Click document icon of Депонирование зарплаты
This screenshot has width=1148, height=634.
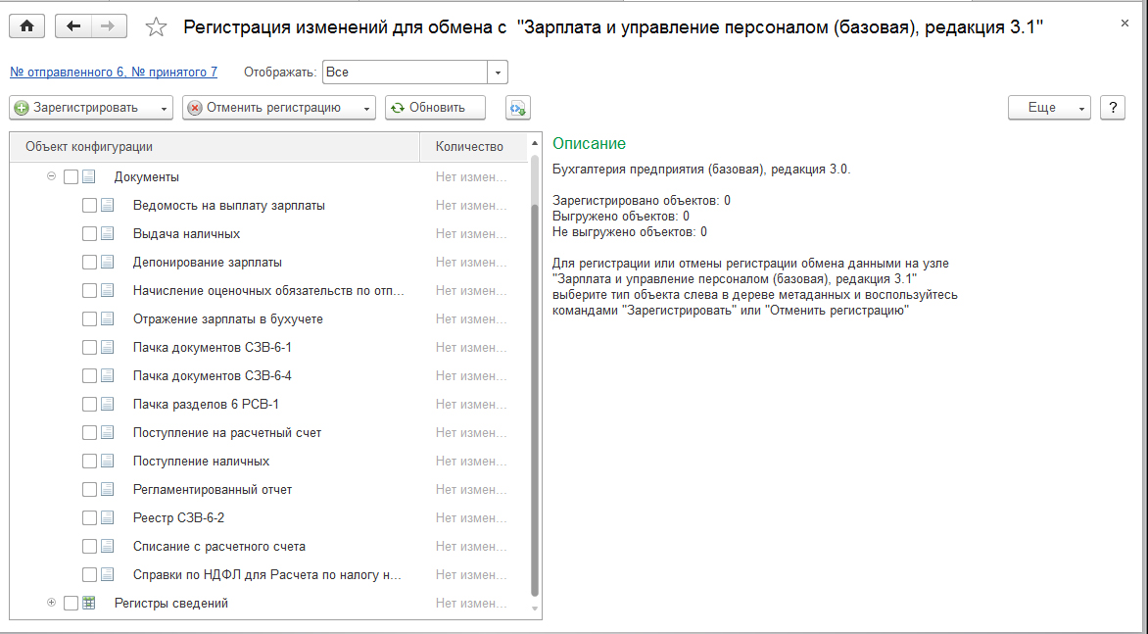(108, 262)
